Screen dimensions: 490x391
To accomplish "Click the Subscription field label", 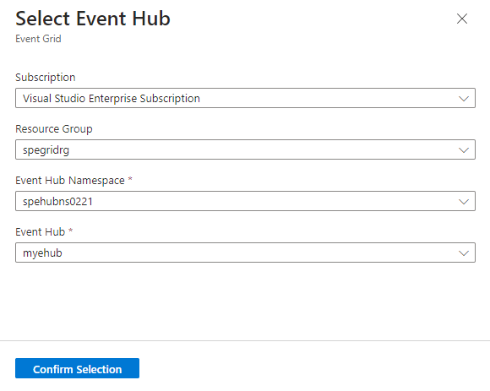I will (x=46, y=78).
